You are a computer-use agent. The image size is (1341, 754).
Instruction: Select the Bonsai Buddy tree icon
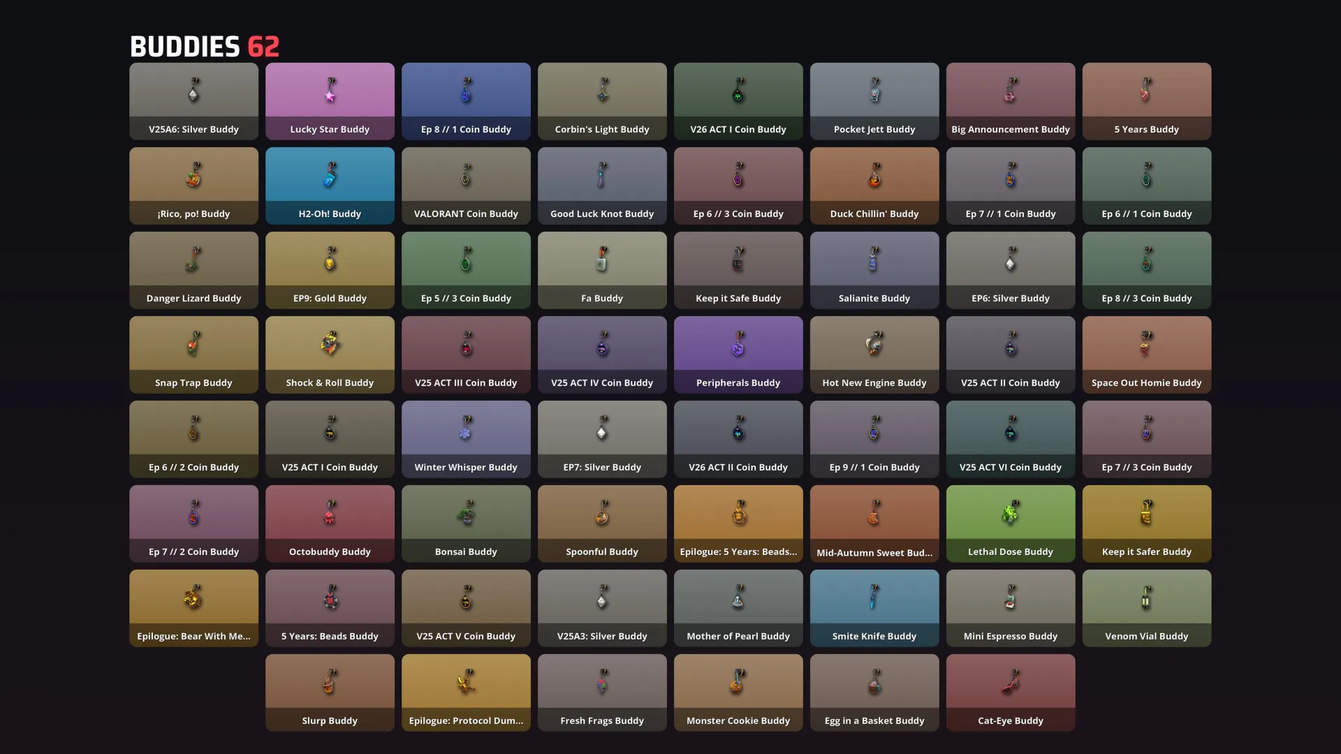466,513
